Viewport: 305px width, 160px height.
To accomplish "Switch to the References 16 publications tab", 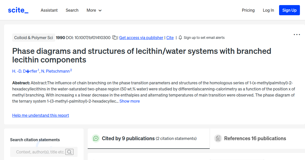I will point(255,138).
